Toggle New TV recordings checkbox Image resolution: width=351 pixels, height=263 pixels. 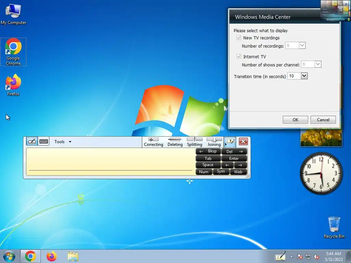coord(239,38)
